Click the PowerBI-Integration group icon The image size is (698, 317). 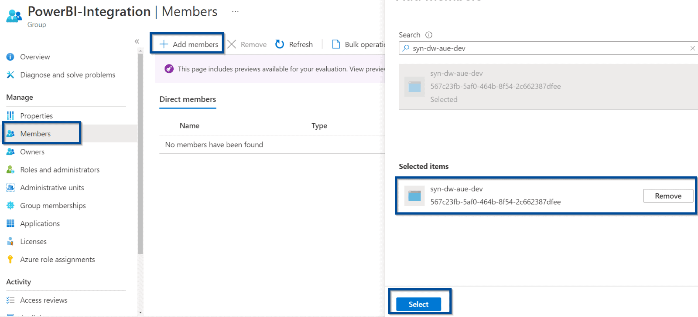click(x=14, y=16)
